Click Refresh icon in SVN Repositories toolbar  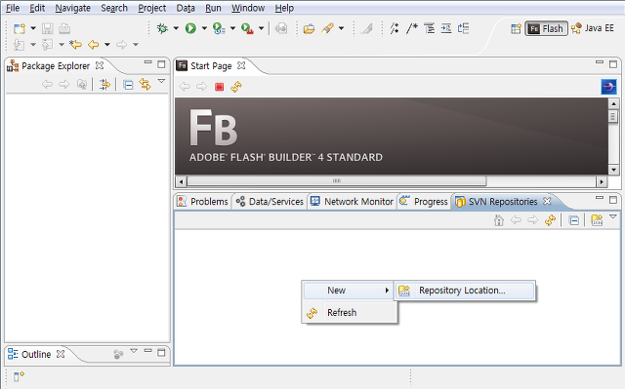coord(551,220)
